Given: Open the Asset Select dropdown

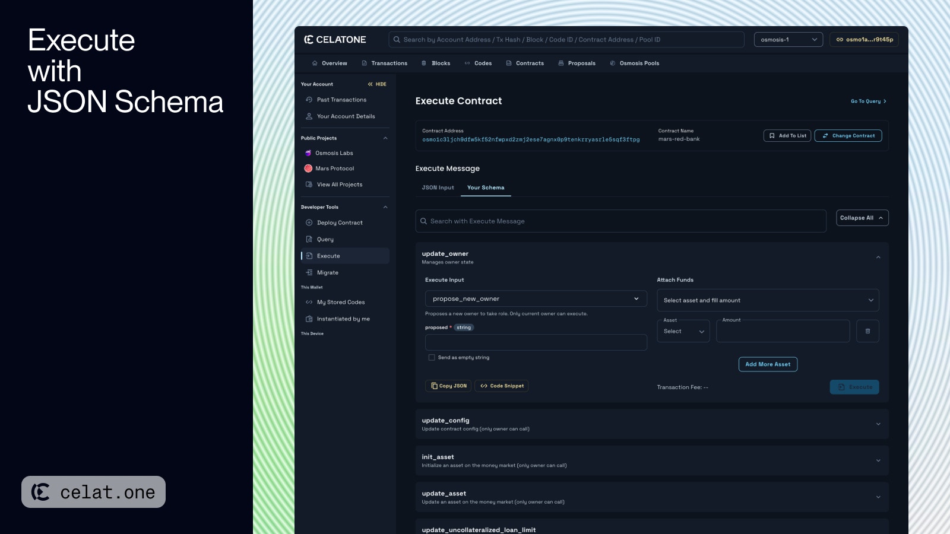Looking at the screenshot, I should click(x=683, y=331).
